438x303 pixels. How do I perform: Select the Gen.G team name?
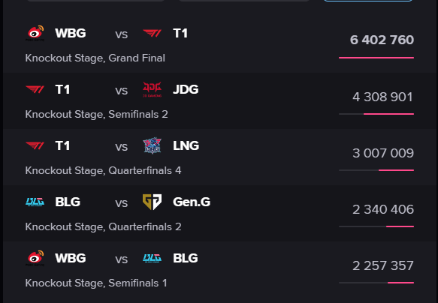tap(192, 202)
